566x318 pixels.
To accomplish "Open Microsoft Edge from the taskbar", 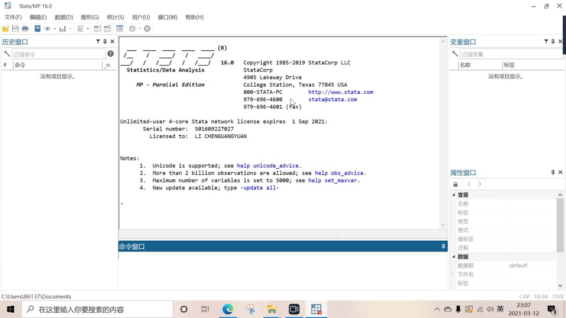I will tap(228, 309).
